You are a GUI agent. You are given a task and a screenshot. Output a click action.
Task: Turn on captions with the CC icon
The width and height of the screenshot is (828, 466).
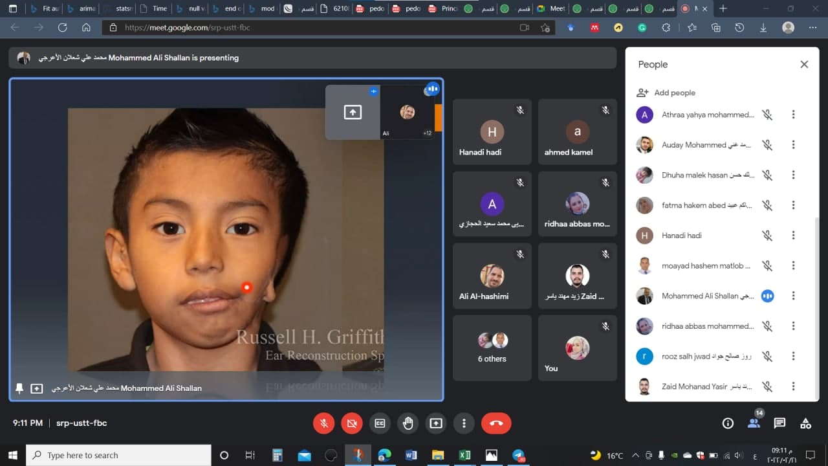[380, 423]
